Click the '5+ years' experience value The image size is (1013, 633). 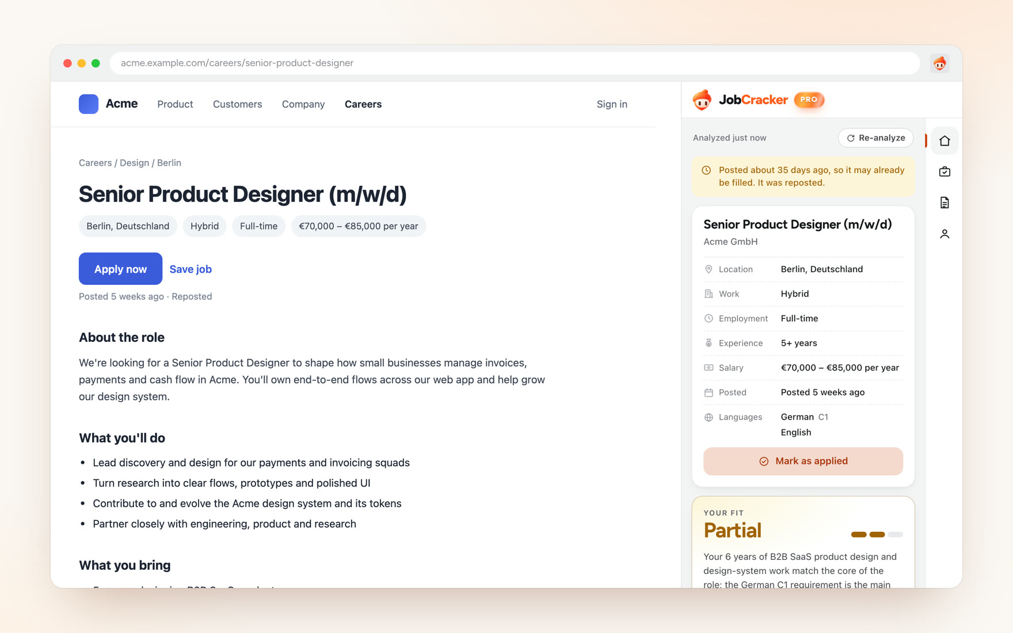[x=799, y=343]
